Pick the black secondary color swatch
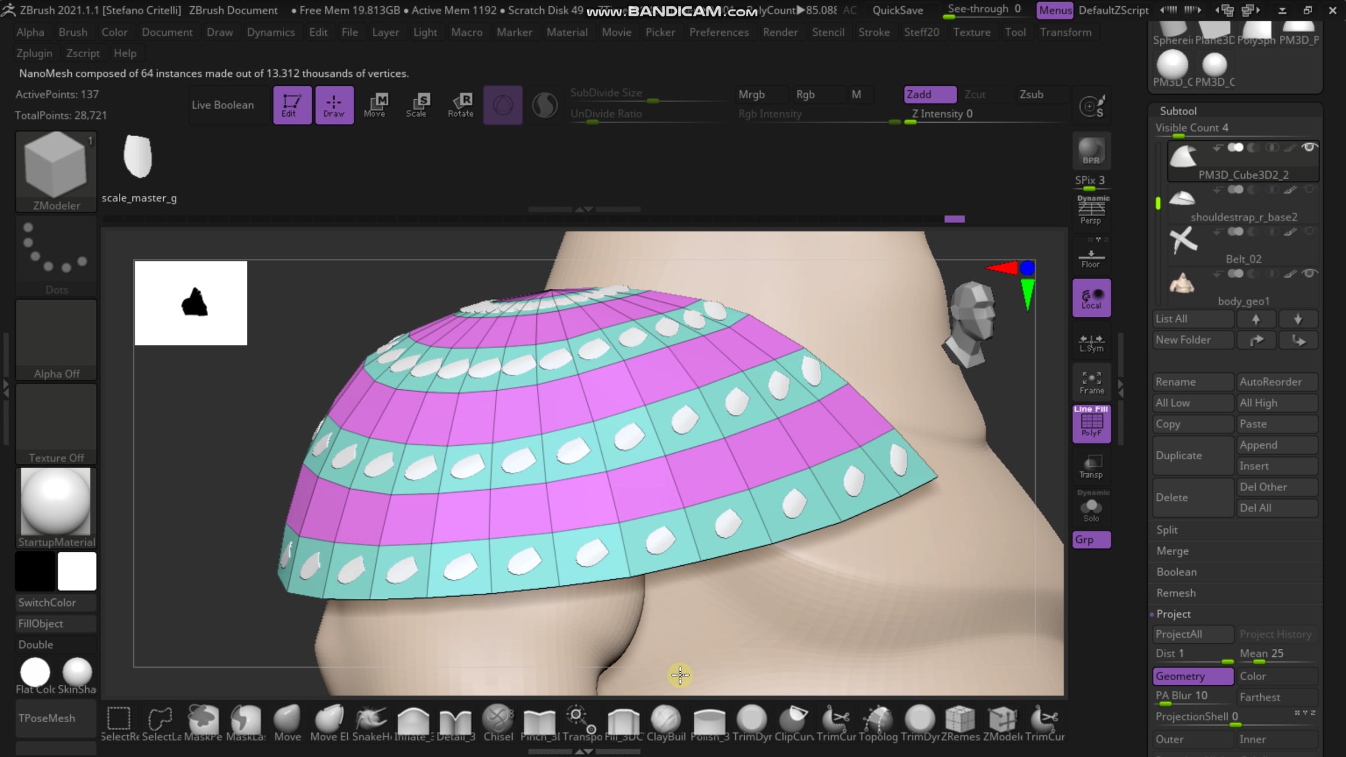The width and height of the screenshot is (1346, 757). (35, 571)
